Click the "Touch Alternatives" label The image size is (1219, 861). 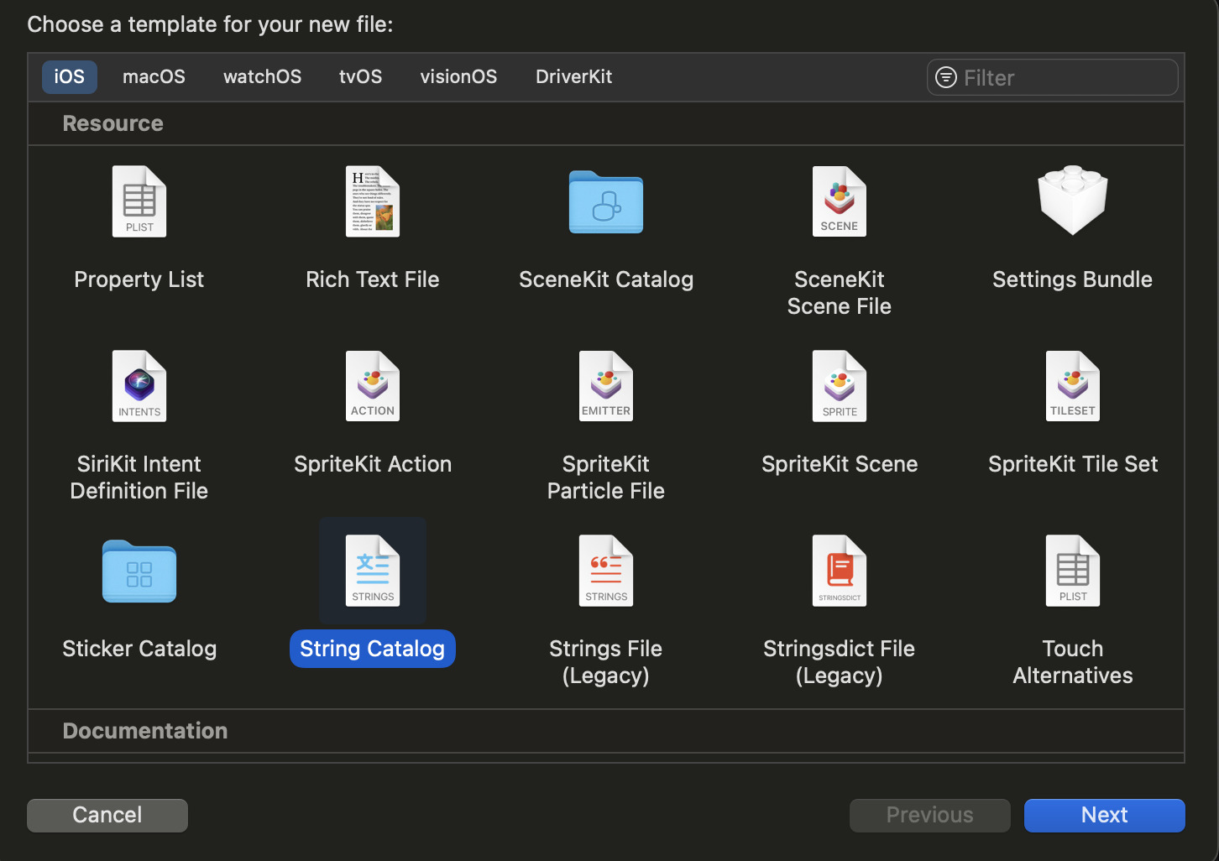click(x=1073, y=662)
